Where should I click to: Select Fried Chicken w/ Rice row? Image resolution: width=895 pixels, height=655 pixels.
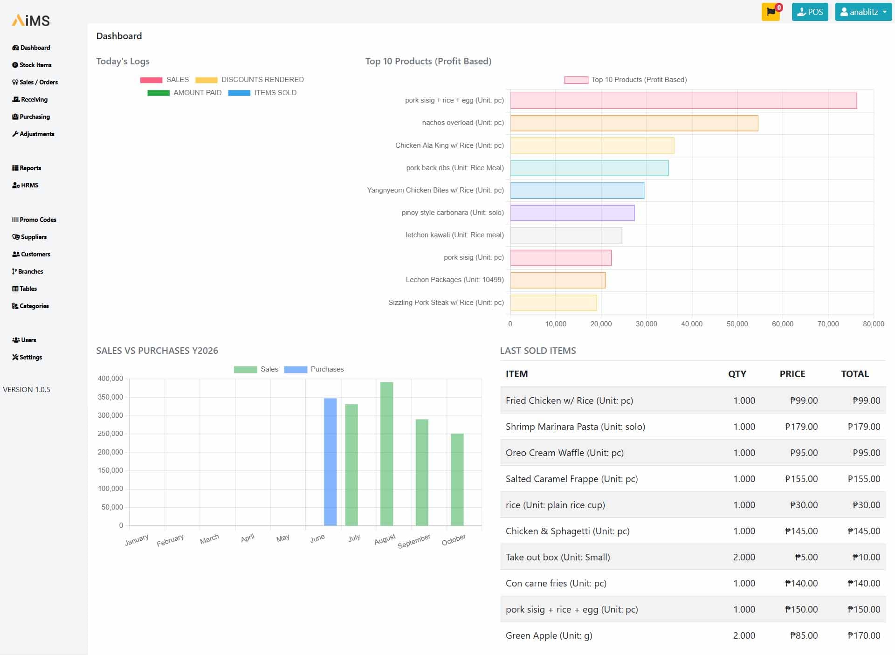tap(693, 400)
